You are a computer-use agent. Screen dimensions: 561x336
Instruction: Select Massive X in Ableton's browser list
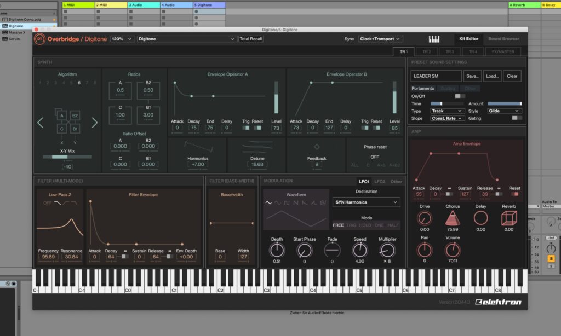tap(17, 32)
